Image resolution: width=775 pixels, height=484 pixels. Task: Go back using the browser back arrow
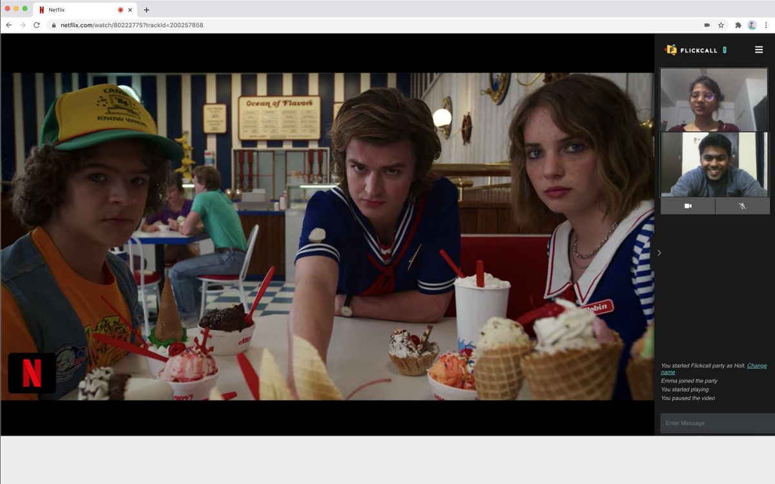tap(8, 25)
